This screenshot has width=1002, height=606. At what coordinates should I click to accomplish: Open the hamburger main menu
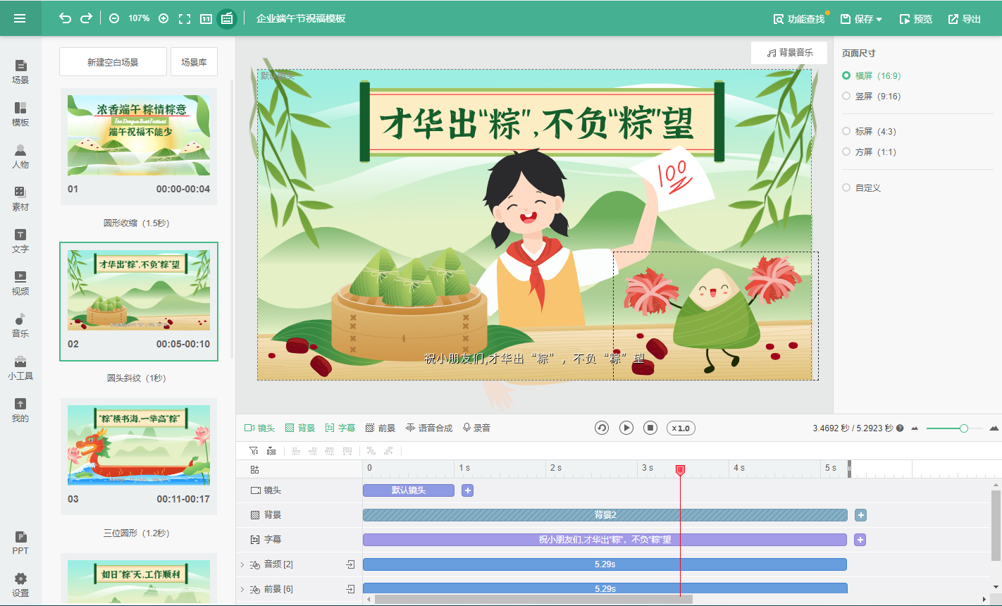(x=20, y=18)
